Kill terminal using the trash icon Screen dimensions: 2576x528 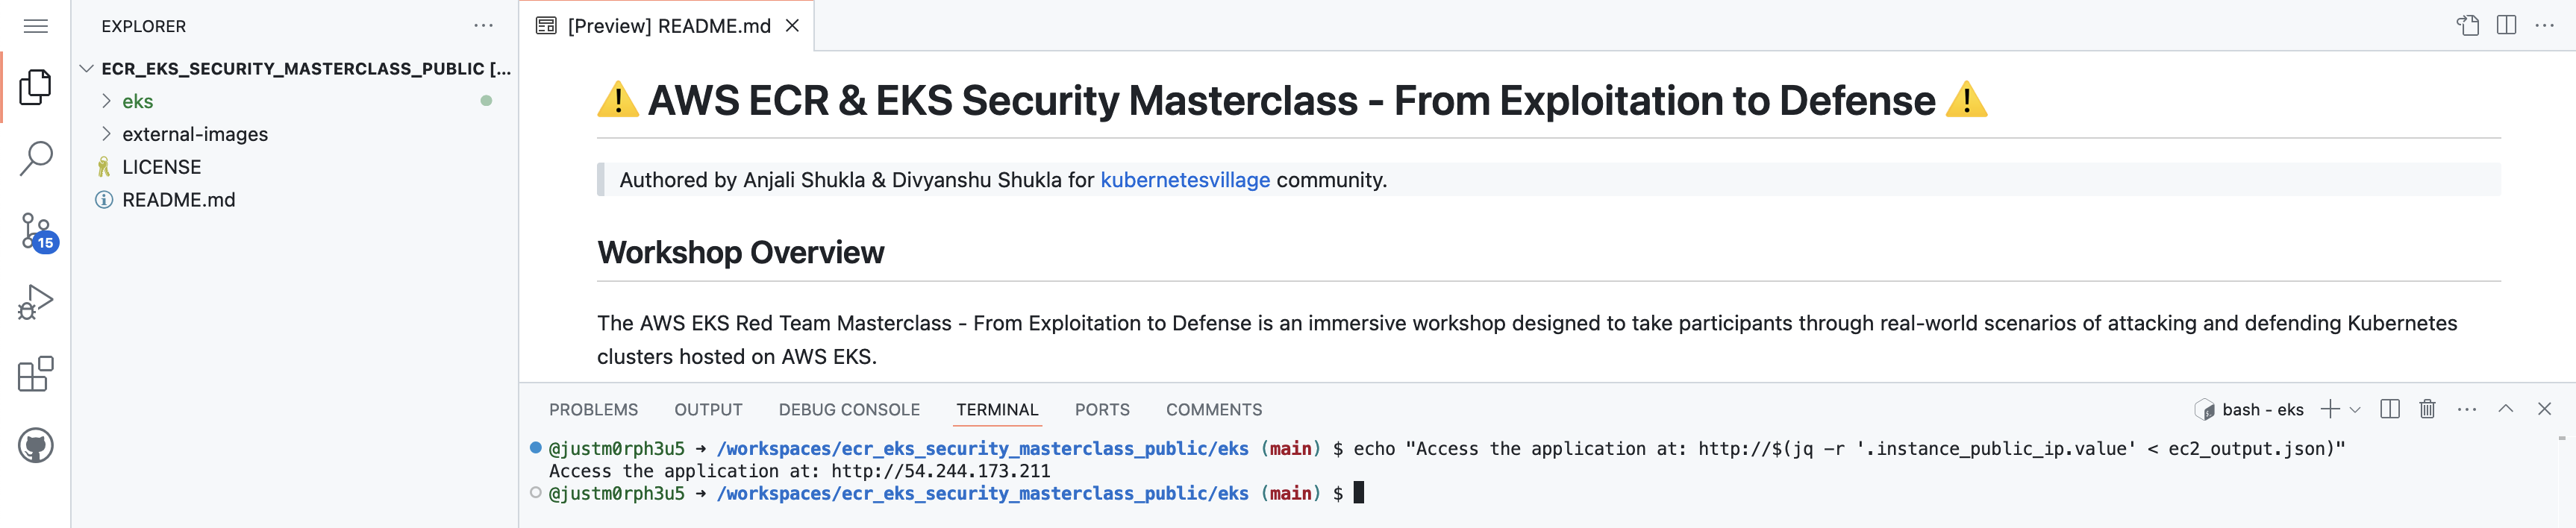pos(2427,409)
